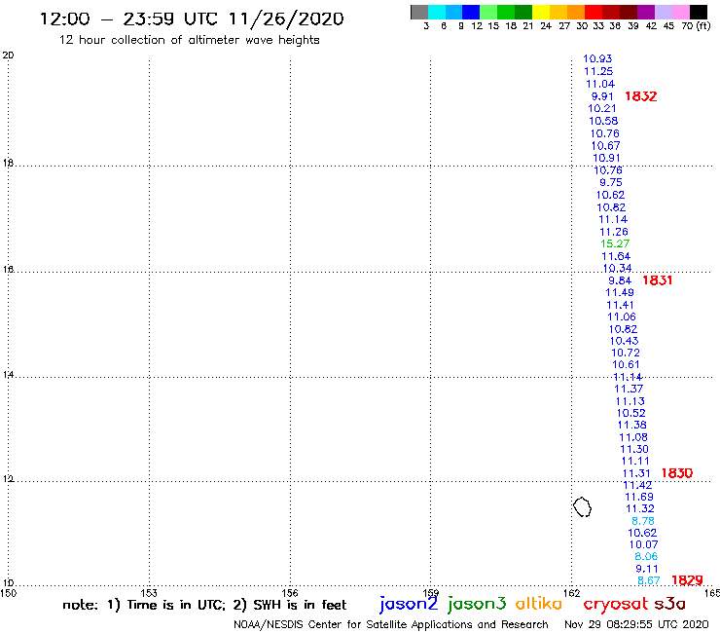
Task: Click the wave height value '10.72'
Action: click(626, 354)
